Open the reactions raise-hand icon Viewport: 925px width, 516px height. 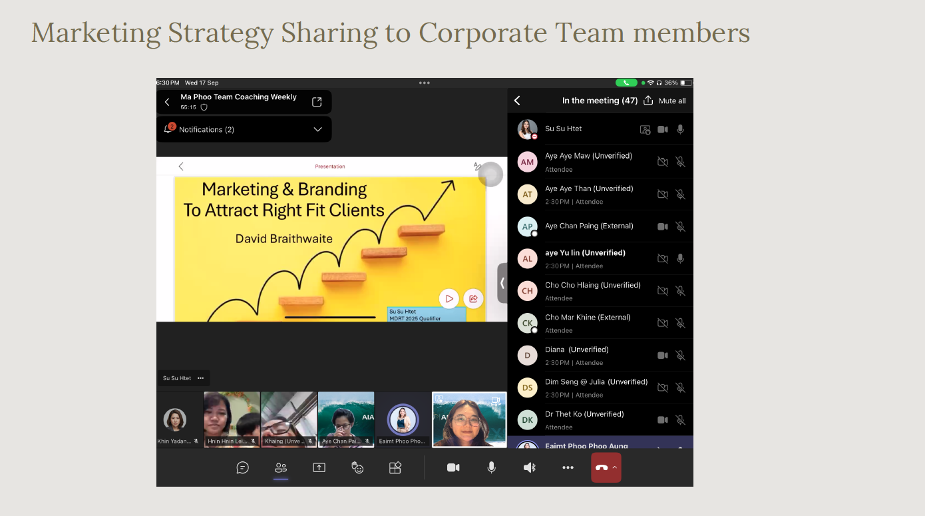click(357, 468)
